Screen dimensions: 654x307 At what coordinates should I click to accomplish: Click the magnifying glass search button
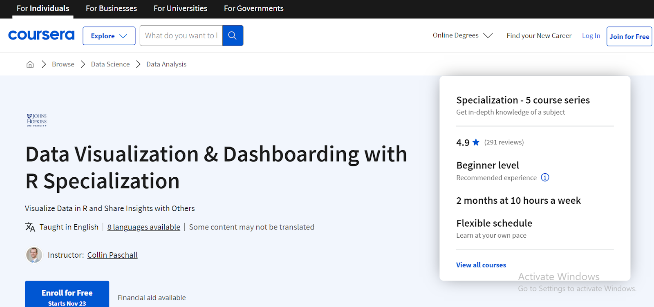click(233, 35)
